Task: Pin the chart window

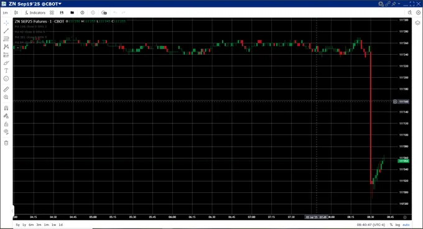Action: (394, 4)
